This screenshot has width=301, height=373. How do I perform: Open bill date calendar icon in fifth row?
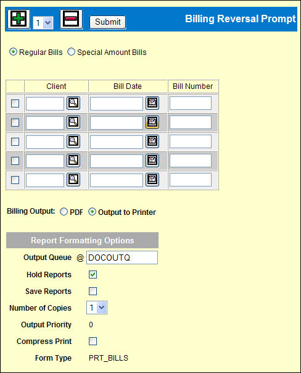(x=152, y=179)
